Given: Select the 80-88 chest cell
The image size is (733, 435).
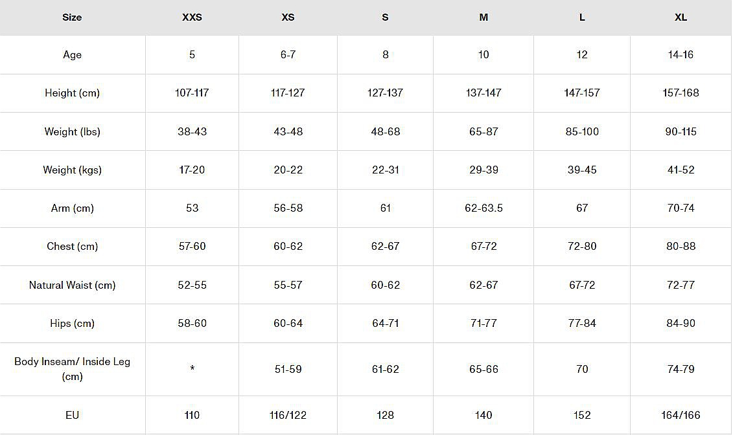Looking at the screenshot, I should [681, 247].
